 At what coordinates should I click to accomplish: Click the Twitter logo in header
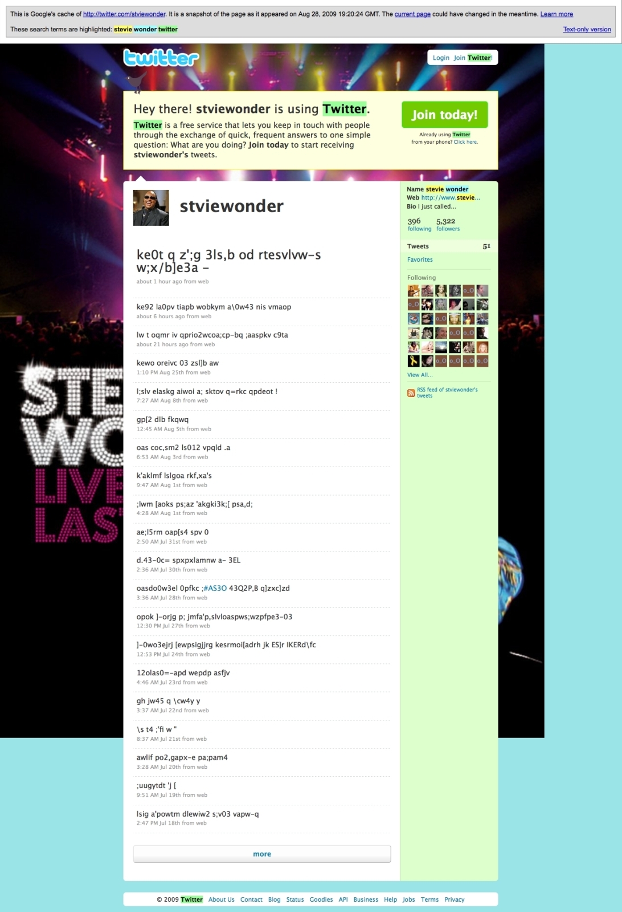point(161,58)
